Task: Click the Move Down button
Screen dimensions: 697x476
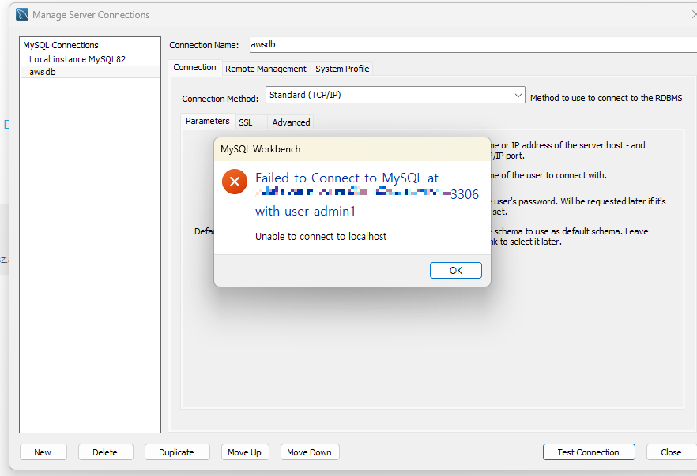Action: 310,452
